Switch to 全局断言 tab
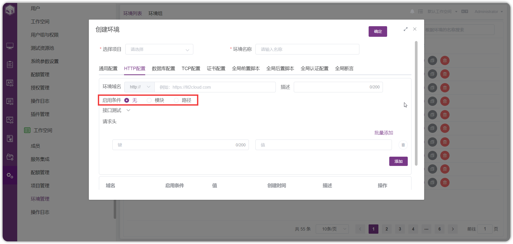513x244 pixels. point(344,69)
